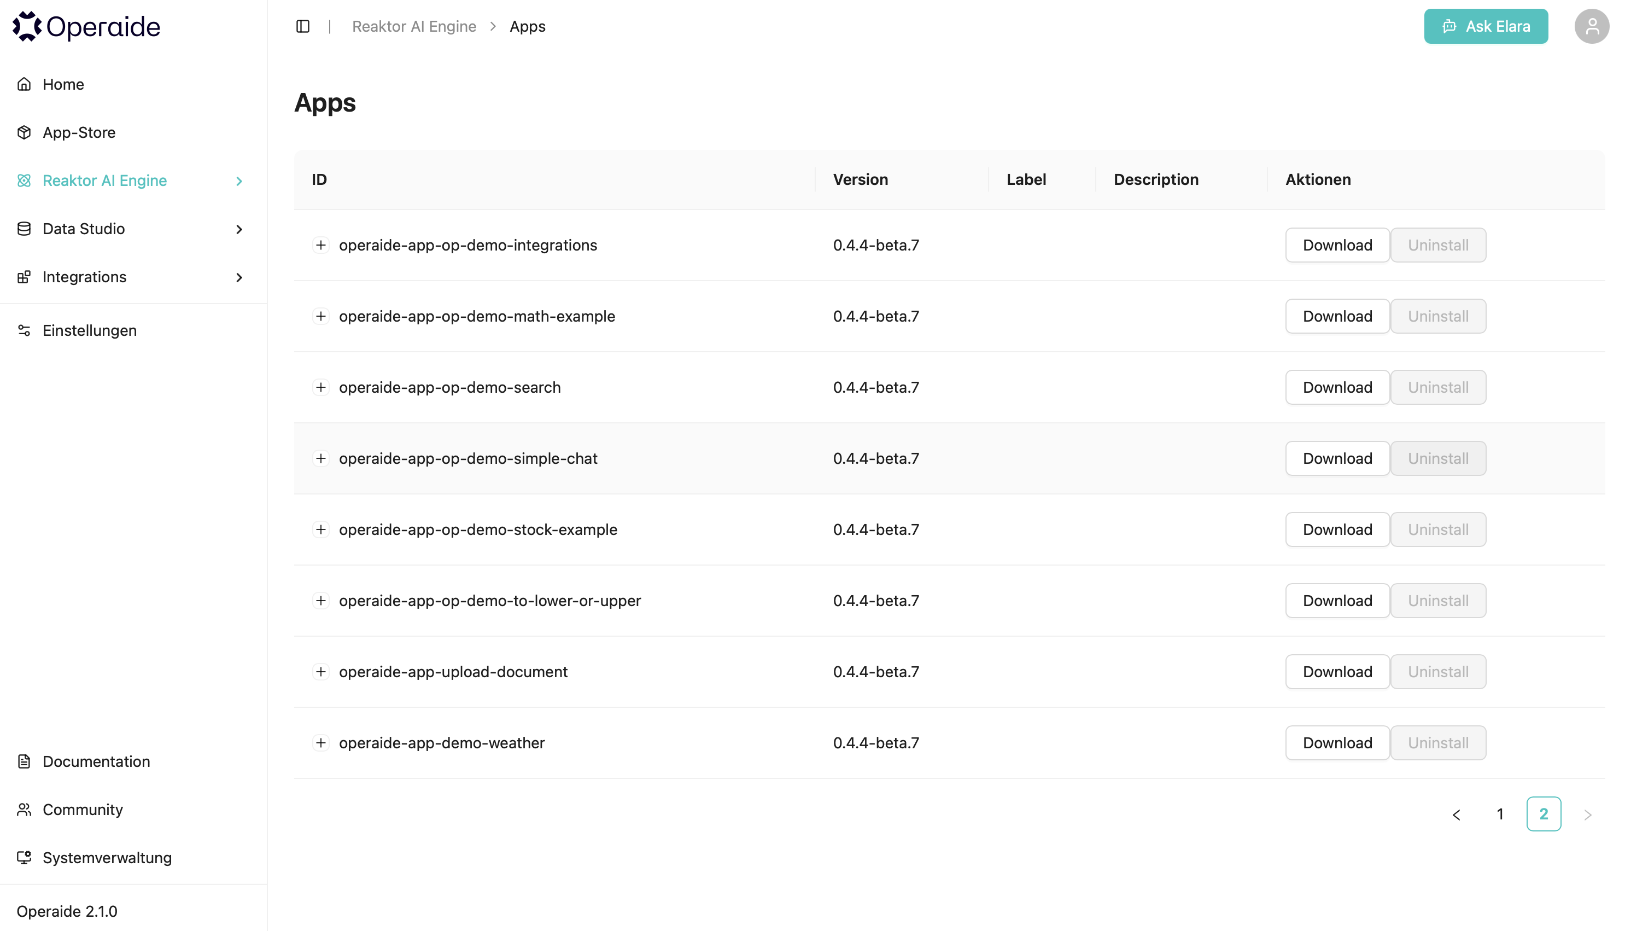
Task: Select Reaktor AI Engine menu item
Action: point(133,181)
